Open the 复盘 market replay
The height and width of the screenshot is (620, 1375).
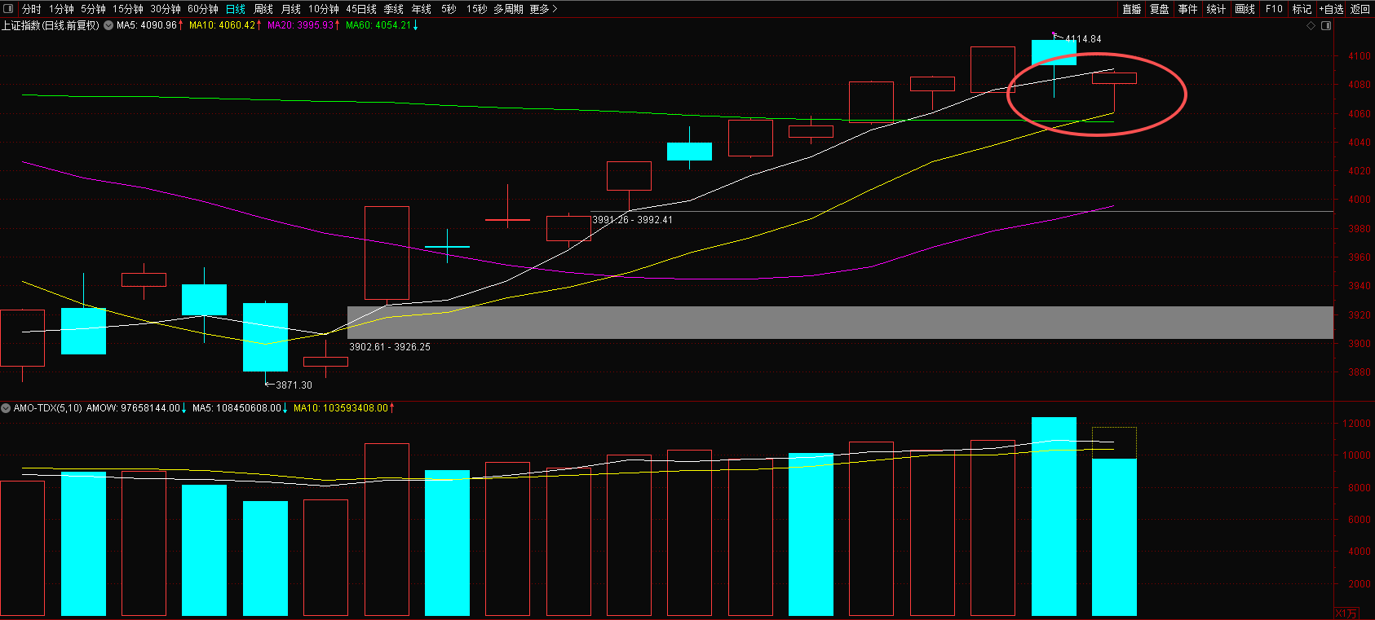click(x=1159, y=9)
